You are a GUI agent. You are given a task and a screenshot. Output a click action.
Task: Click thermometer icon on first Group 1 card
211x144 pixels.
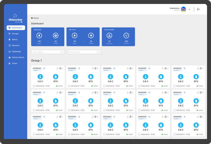pos(40,77)
